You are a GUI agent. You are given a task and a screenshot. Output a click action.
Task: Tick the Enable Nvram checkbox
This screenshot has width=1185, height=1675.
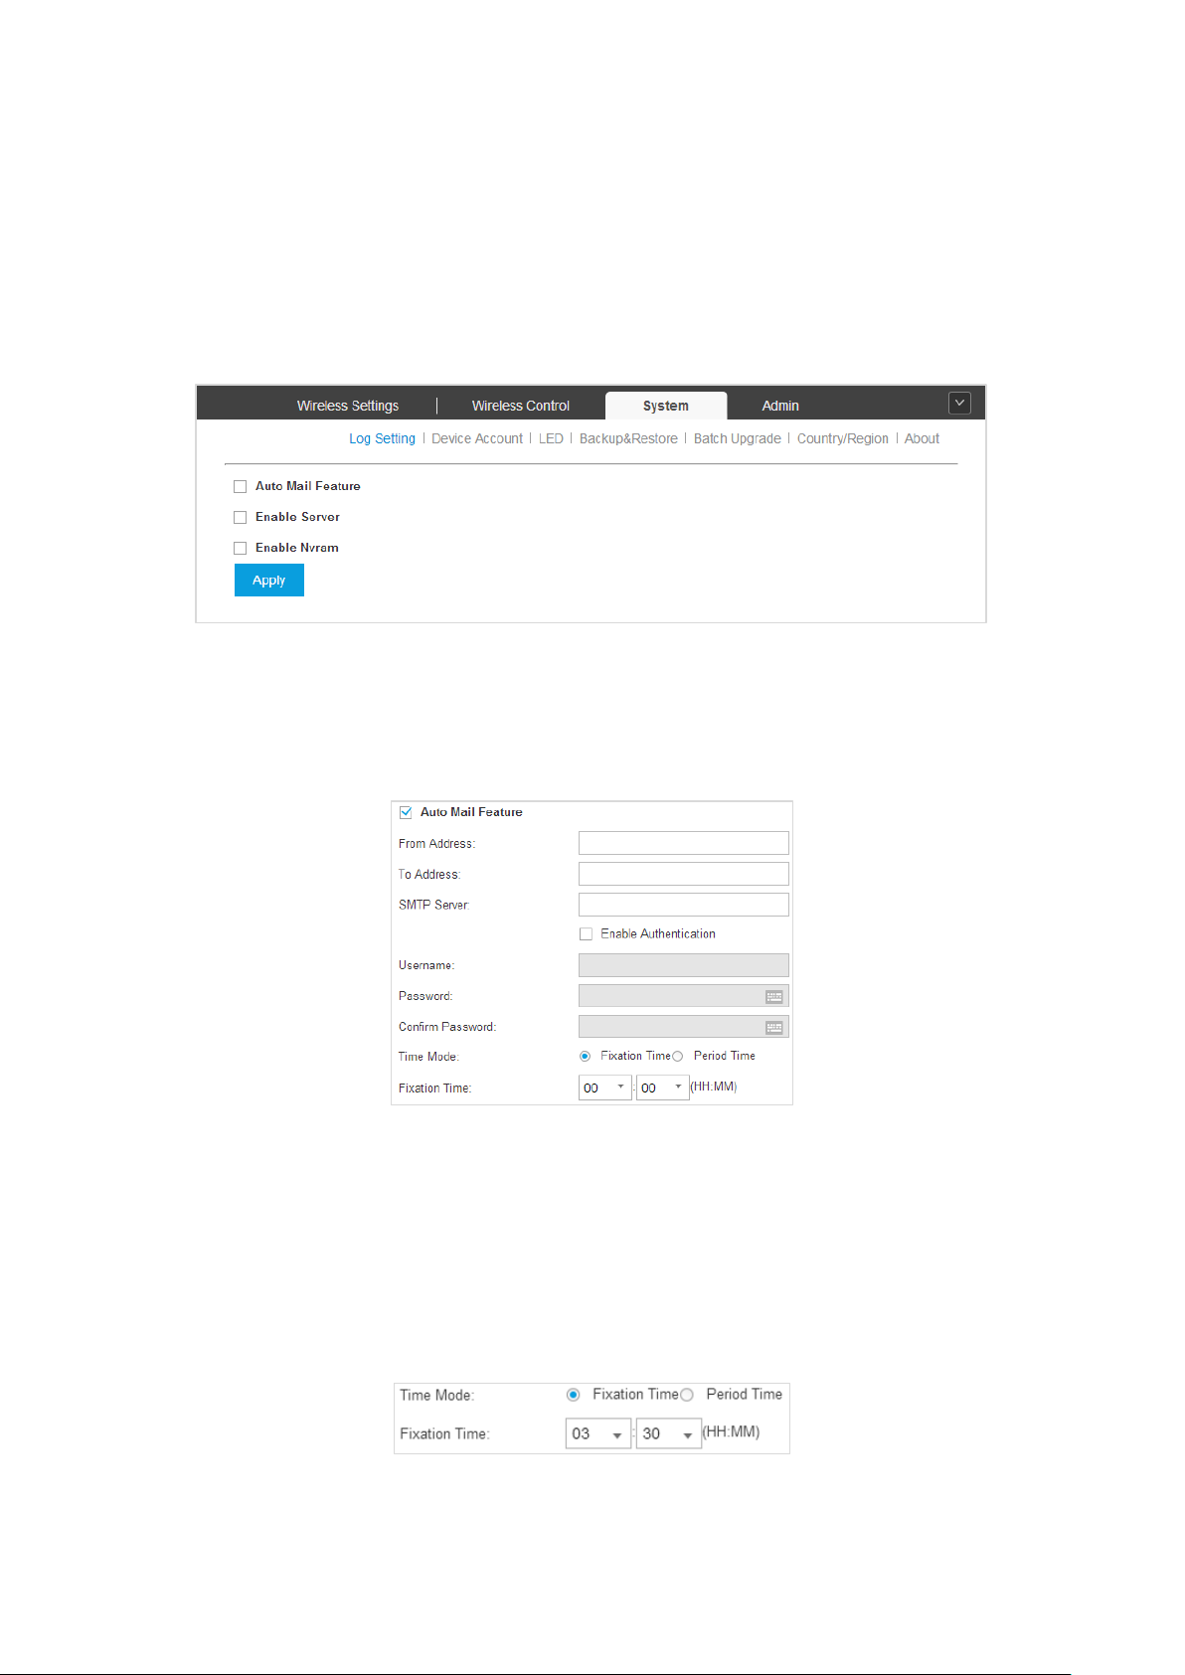tap(240, 548)
